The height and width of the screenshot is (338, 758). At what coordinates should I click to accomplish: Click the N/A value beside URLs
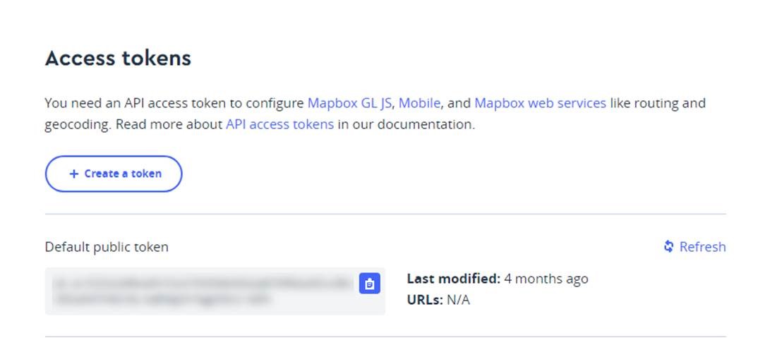[459, 300]
